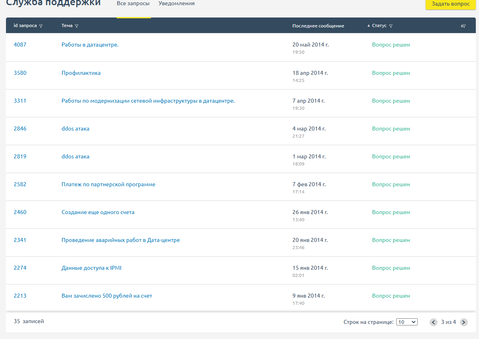This screenshot has height=339, width=479.
Task: Sort by Последнее сообщение column header
Action: coord(318,26)
